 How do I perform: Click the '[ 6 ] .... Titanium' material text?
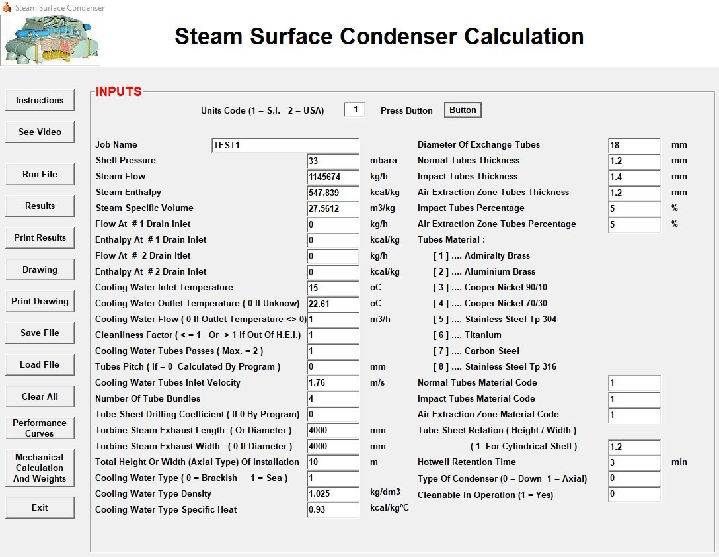pos(467,335)
